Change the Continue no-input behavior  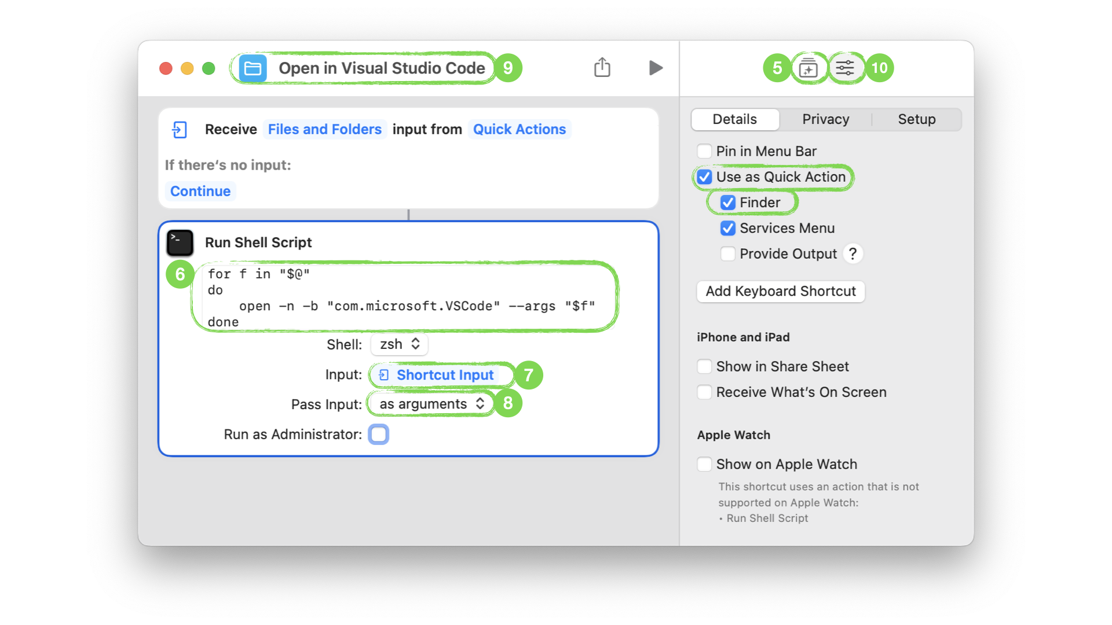(x=200, y=191)
